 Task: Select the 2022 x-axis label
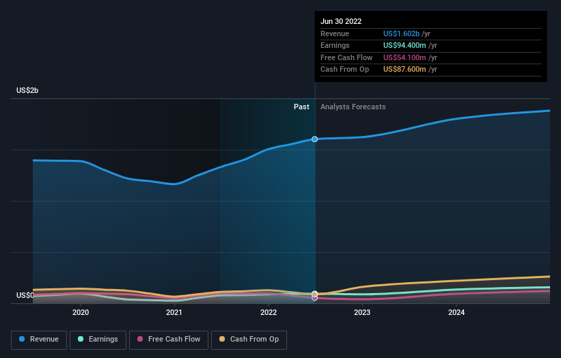(269, 312)
